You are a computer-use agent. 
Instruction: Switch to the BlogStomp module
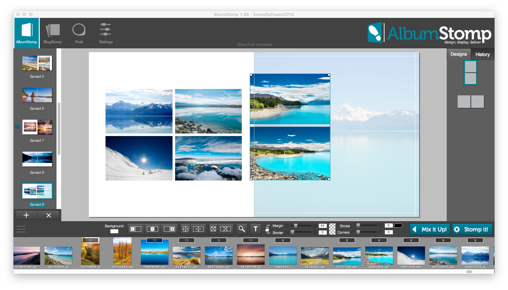(x=53, y=33)
